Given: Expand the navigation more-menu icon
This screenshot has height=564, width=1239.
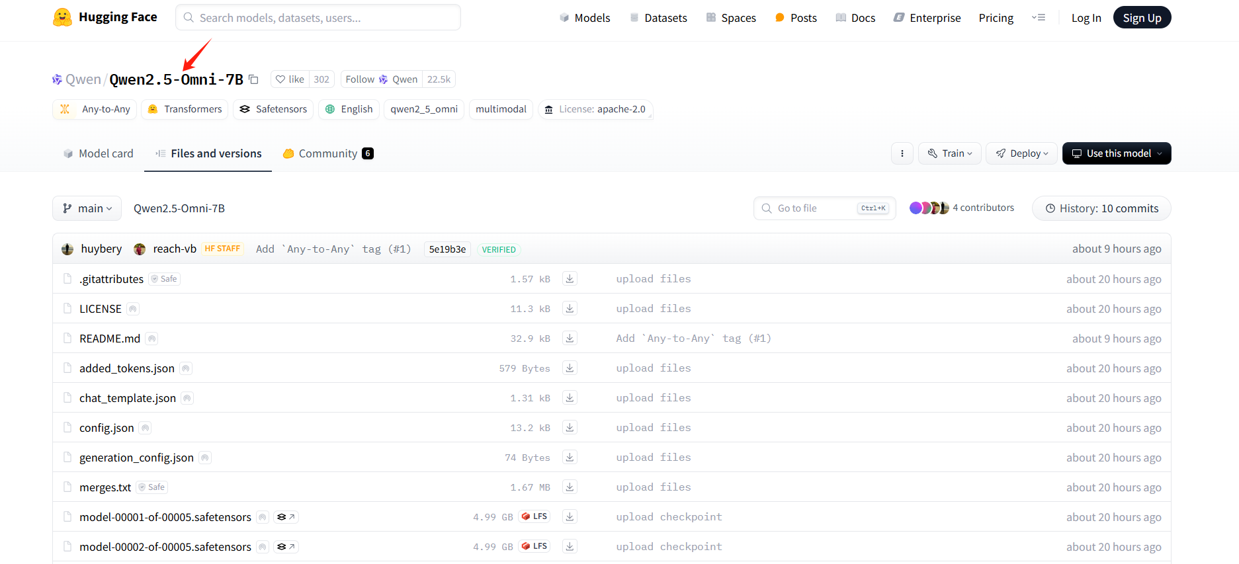Looking at the screenshot, I should coord(1039,18).
